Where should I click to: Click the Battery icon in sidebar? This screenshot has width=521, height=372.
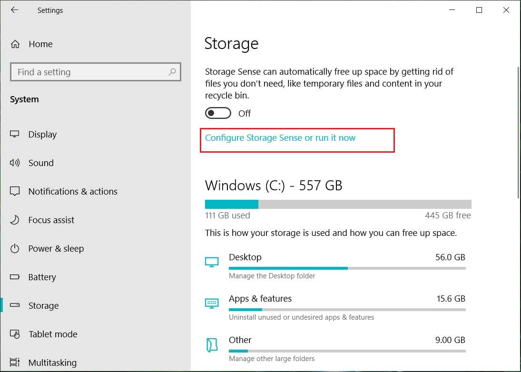(x=15, y=277)
